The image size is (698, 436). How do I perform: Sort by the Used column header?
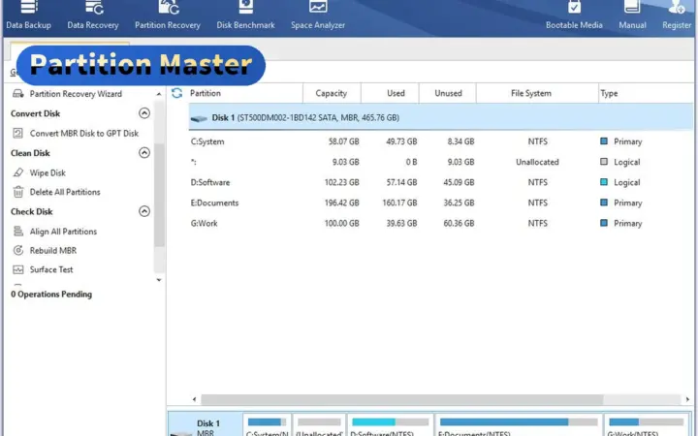pyautogui.click(x=390, y=93)
